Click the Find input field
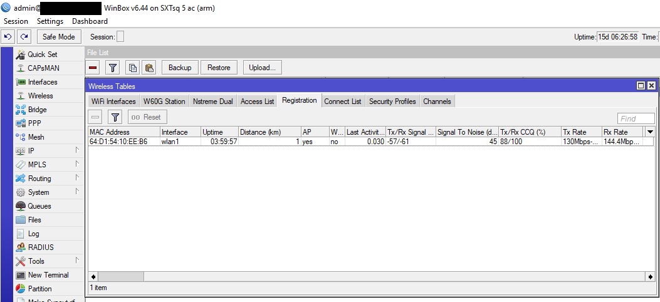Image resolution: width=660 pixels, height=302 pixels. click(x=636, y=118)
